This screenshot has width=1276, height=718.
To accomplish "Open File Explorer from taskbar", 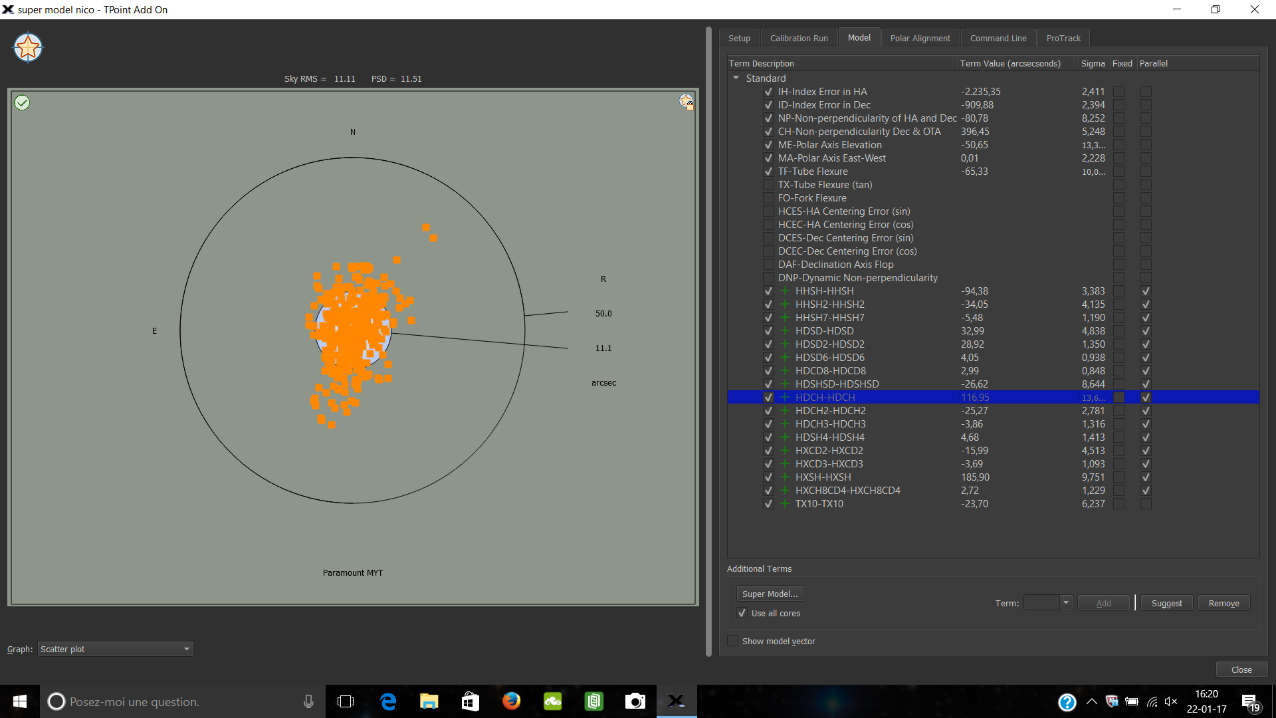I will pyautogui.click(x=429, y=701).
